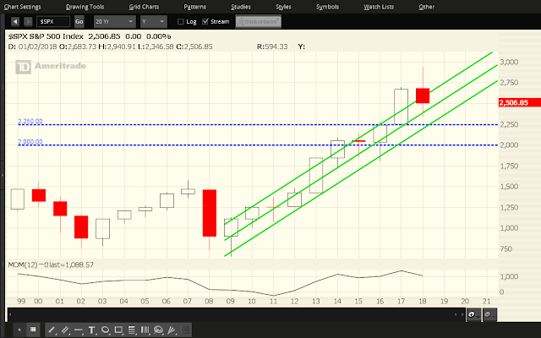Viewport: 541px width, 338px height.
Task: Select the grid crosshair tool in drawing toolbar
Action: pyautogui.click(x=33, y=330)
